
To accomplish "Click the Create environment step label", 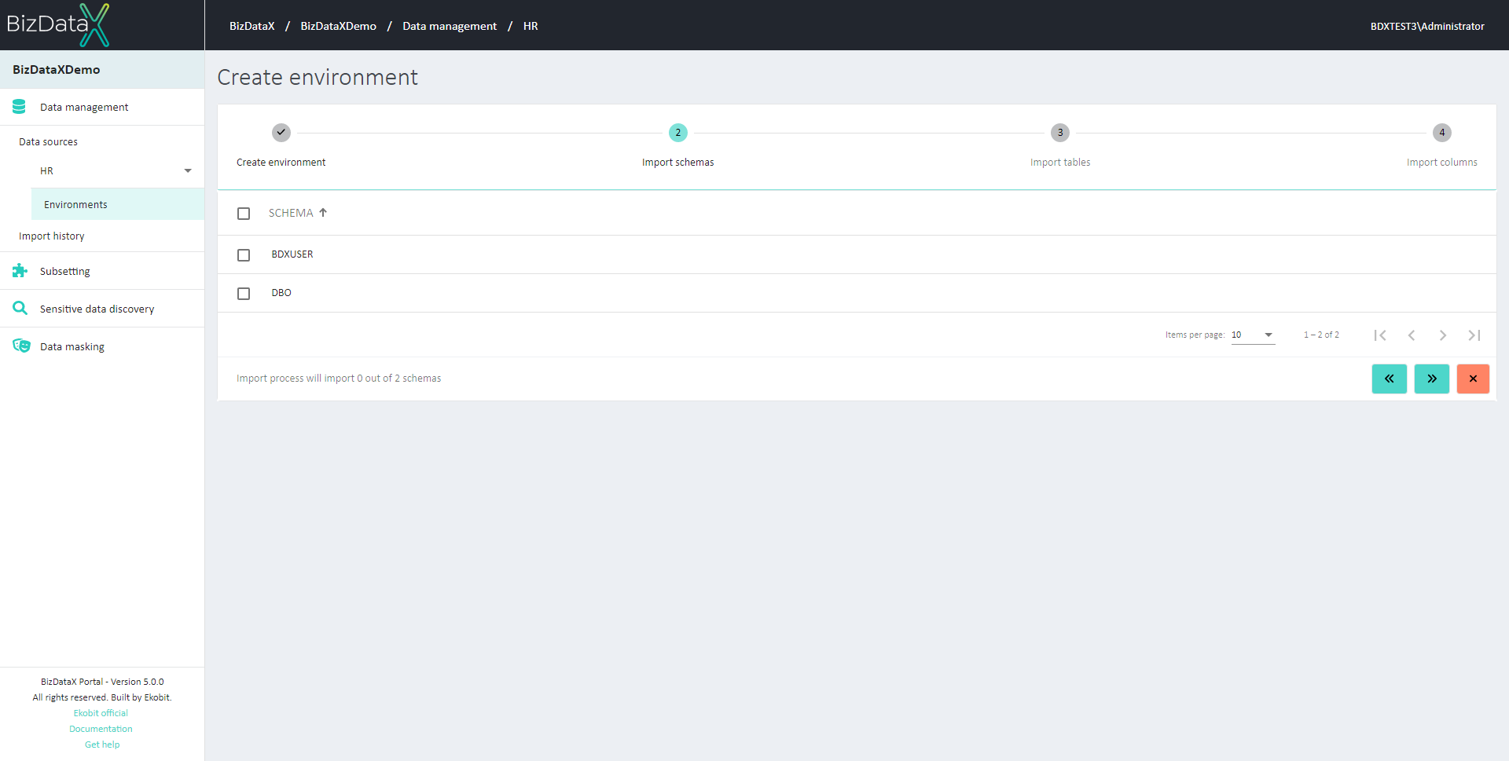I will (x=281, y=163).
